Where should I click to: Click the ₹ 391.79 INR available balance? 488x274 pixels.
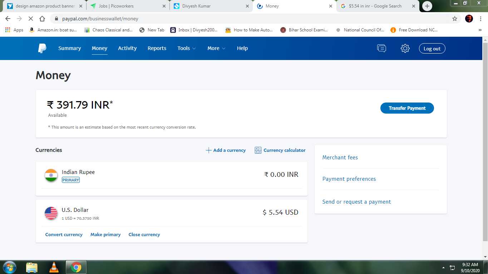click(x=80, y=105)
